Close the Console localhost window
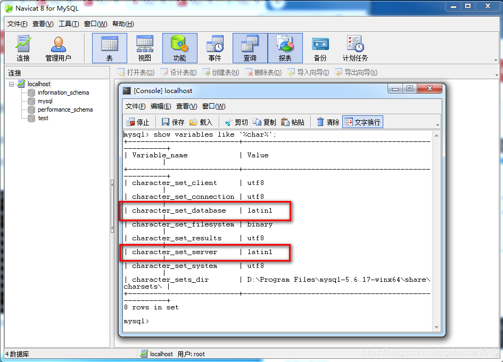 point(430,88)
